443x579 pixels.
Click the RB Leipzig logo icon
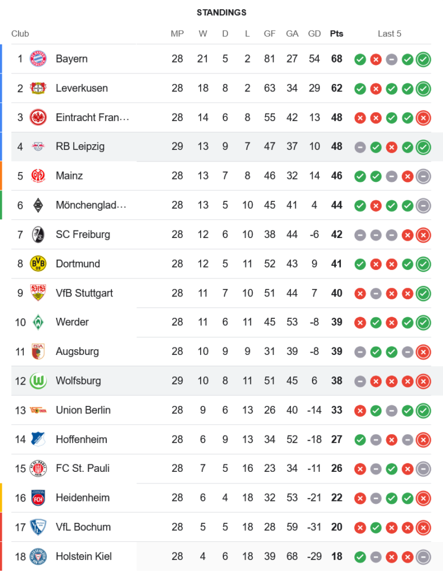tap(38, 146)
